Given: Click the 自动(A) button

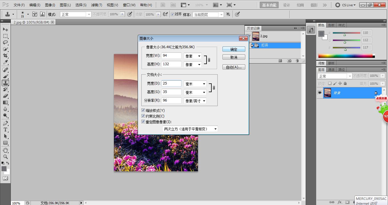Looking at the screenshot, I should (234, 67).
